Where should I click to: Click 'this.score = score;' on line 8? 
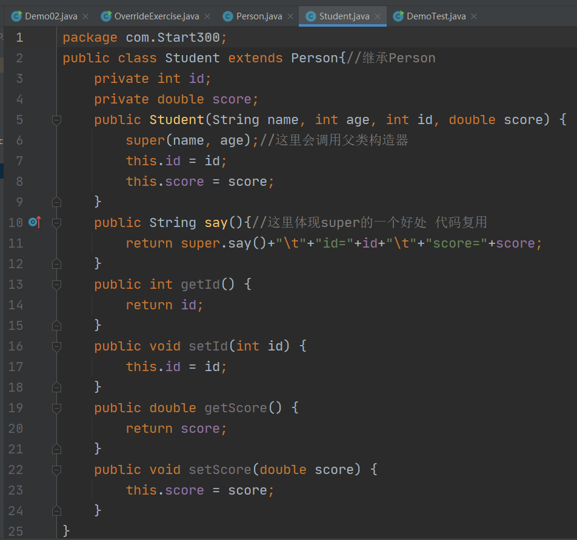point(200,182)
